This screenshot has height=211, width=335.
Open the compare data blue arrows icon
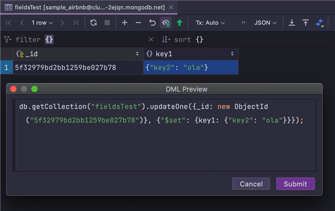point(319,23)
